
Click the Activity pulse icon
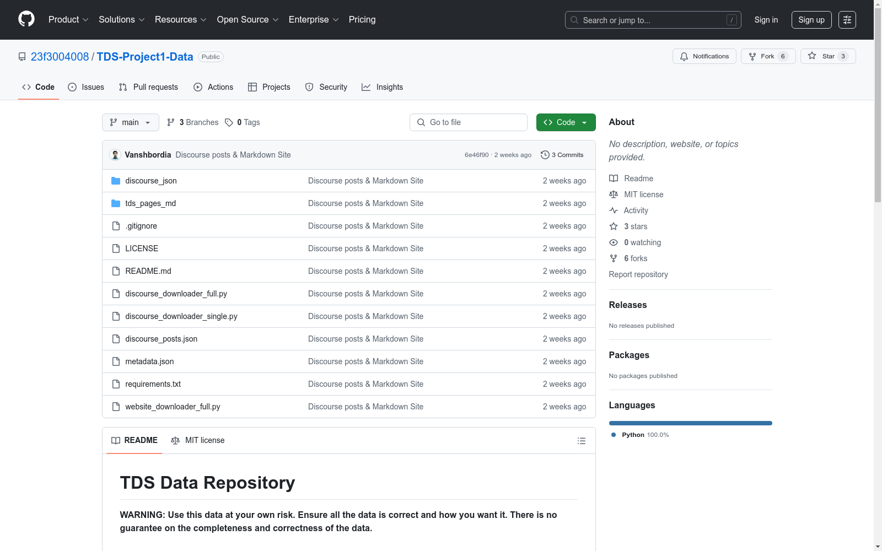[614, 210]
